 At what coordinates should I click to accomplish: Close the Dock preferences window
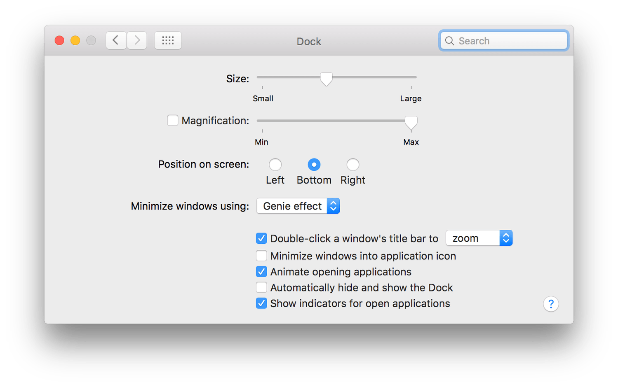click(59, 40)
